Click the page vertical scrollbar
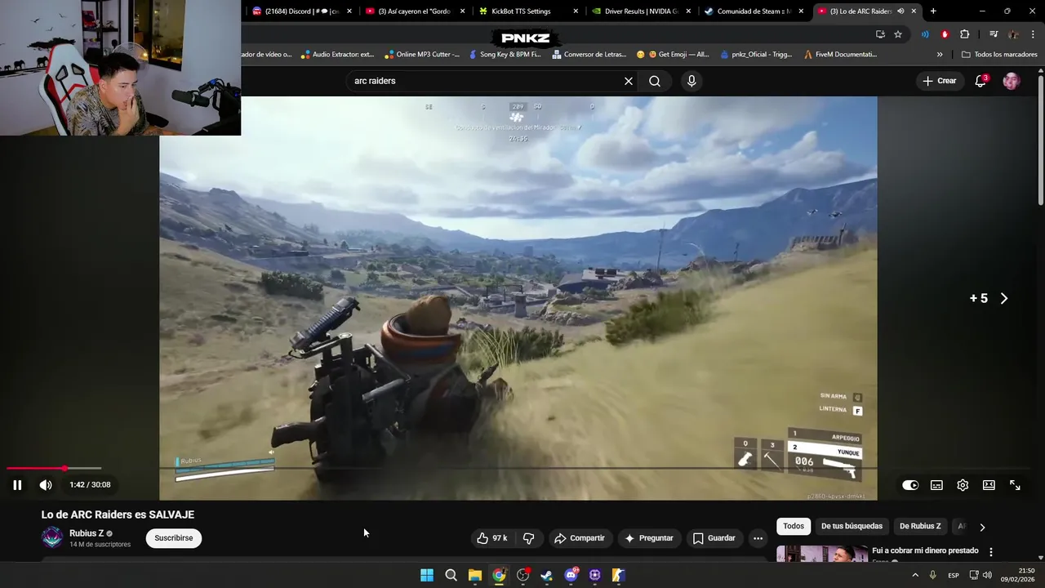The image size is (1045, 588). click(1041, 139)
